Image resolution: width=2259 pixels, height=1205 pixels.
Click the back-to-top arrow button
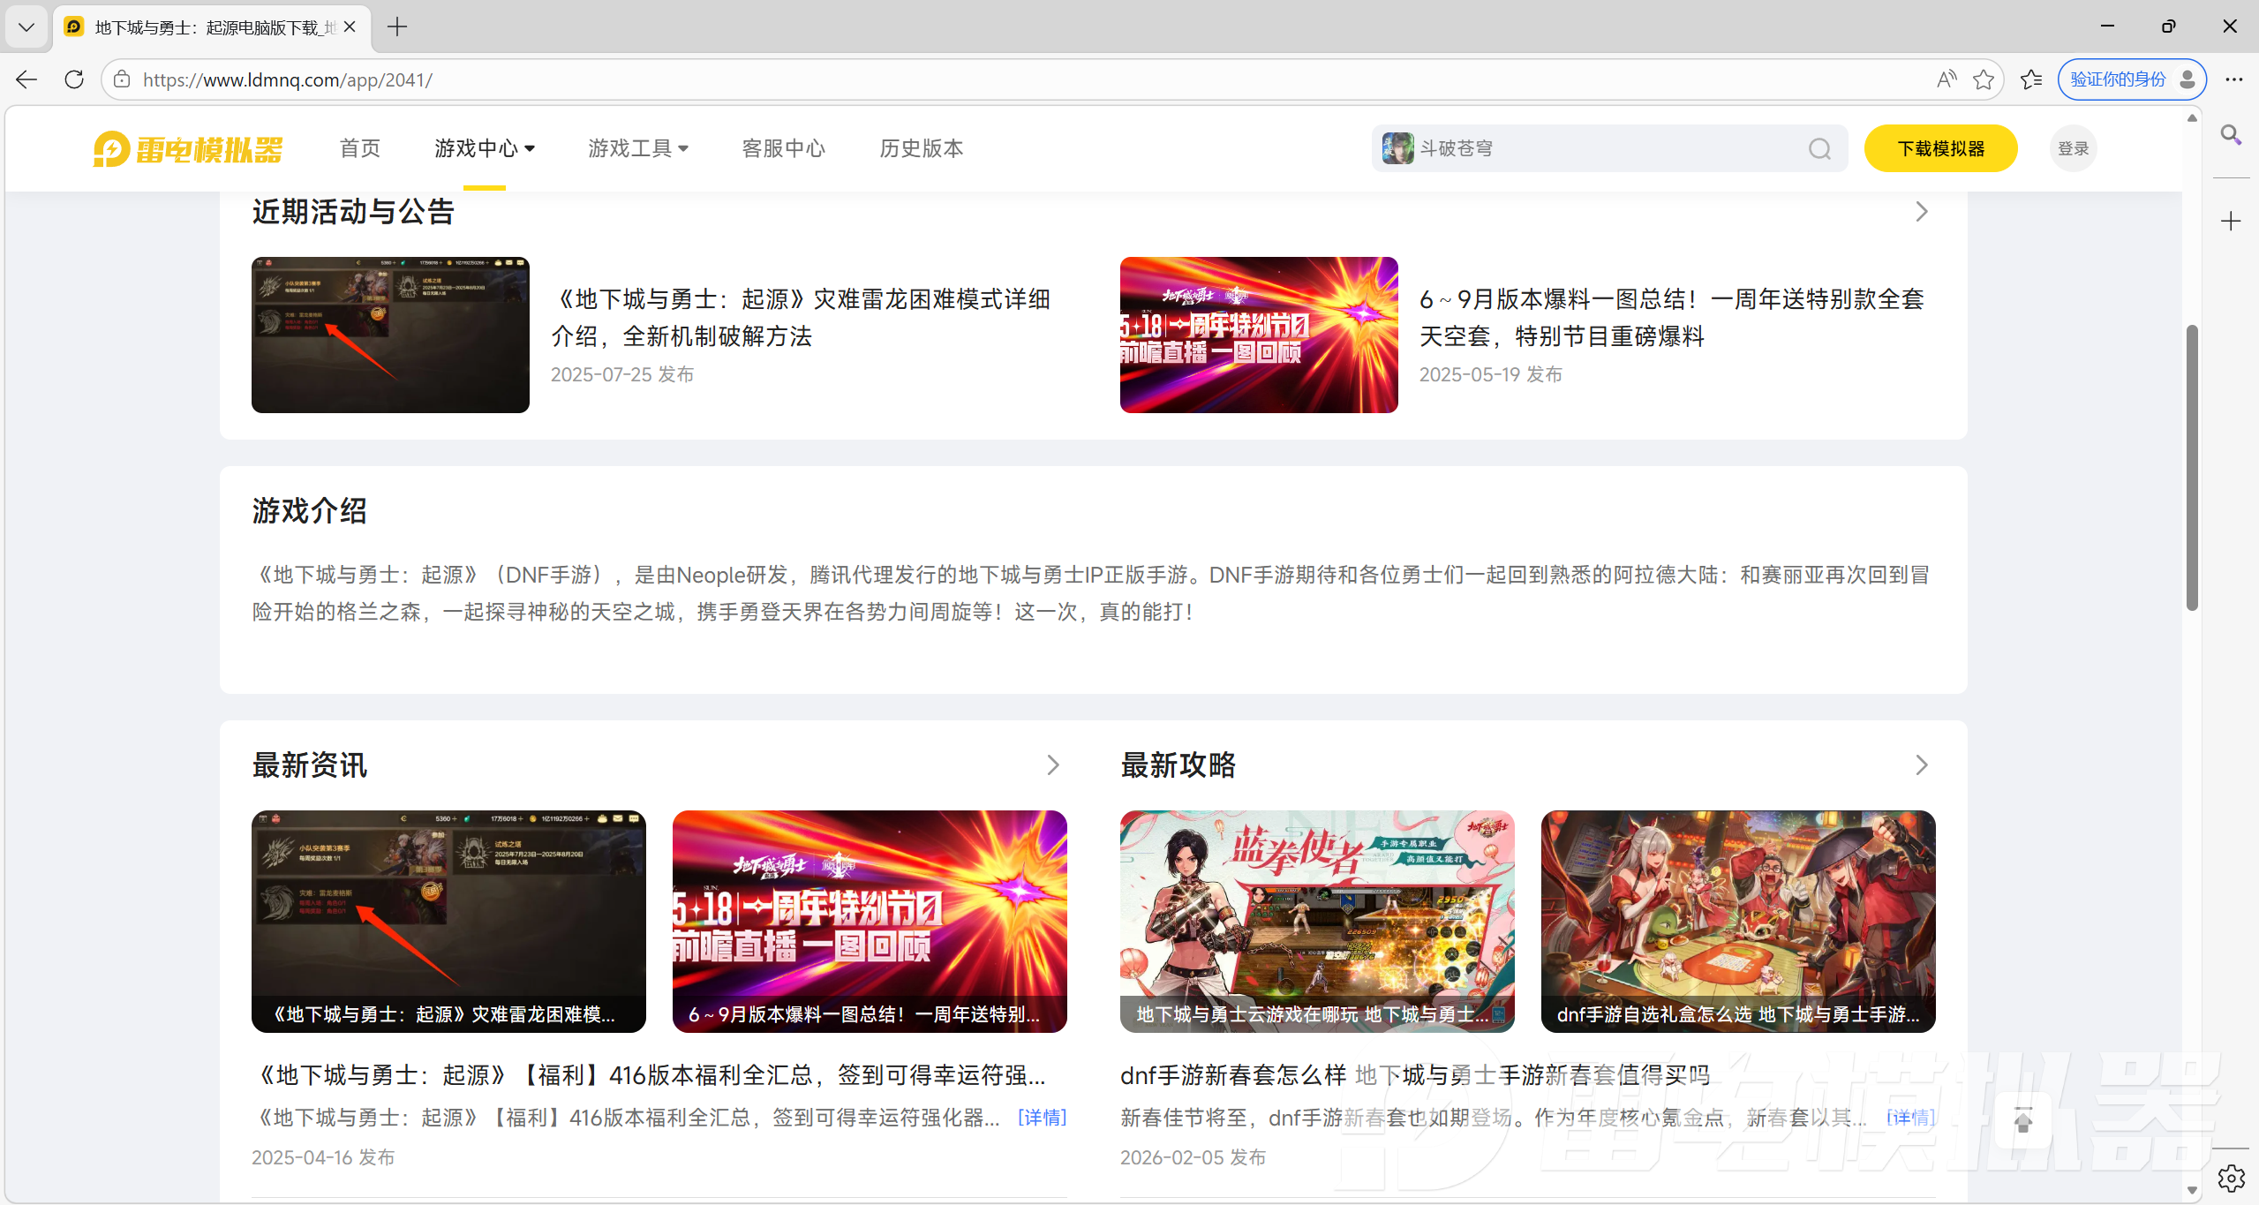(2023, 1122)
